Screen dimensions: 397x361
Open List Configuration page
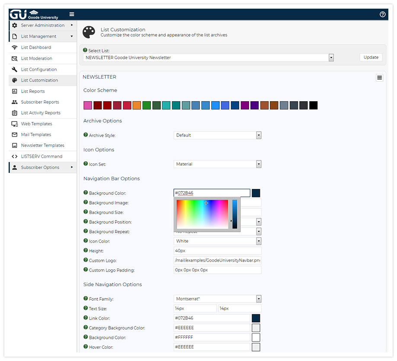pos(39,69)
